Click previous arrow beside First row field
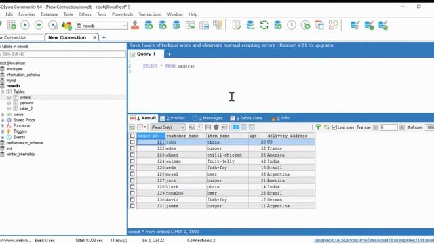The height and width of the screenshot is (244, 434). pyautogui.click(x=376, y=127)
